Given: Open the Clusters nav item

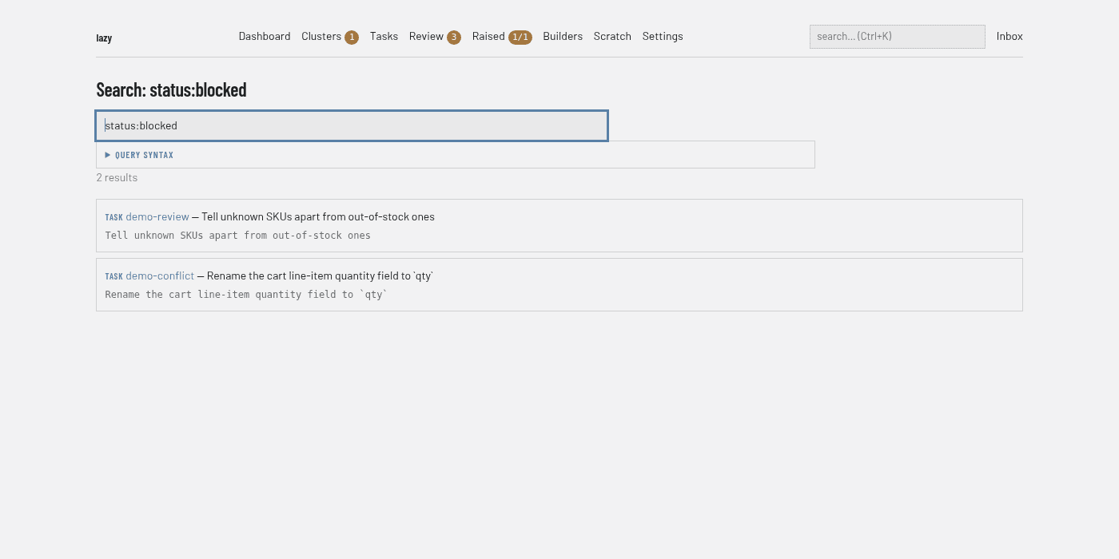Looking at the screenshot, I should 321,36.
